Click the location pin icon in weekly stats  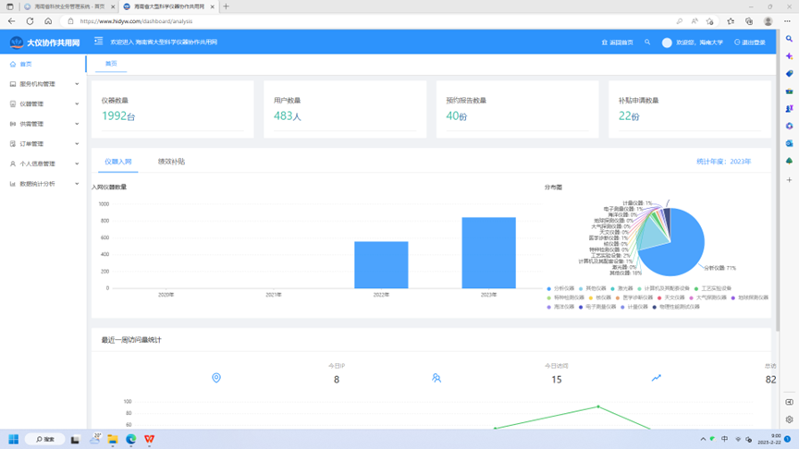[216, 378]
